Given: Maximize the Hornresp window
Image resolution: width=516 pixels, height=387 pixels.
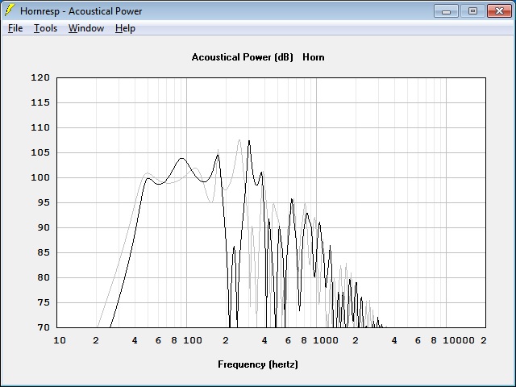Looking at the screenshot, I should click(472, 11).
